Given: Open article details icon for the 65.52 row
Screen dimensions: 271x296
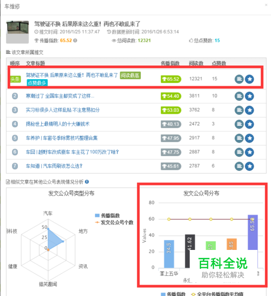Looking at the screenshot, I should [239, 79].
